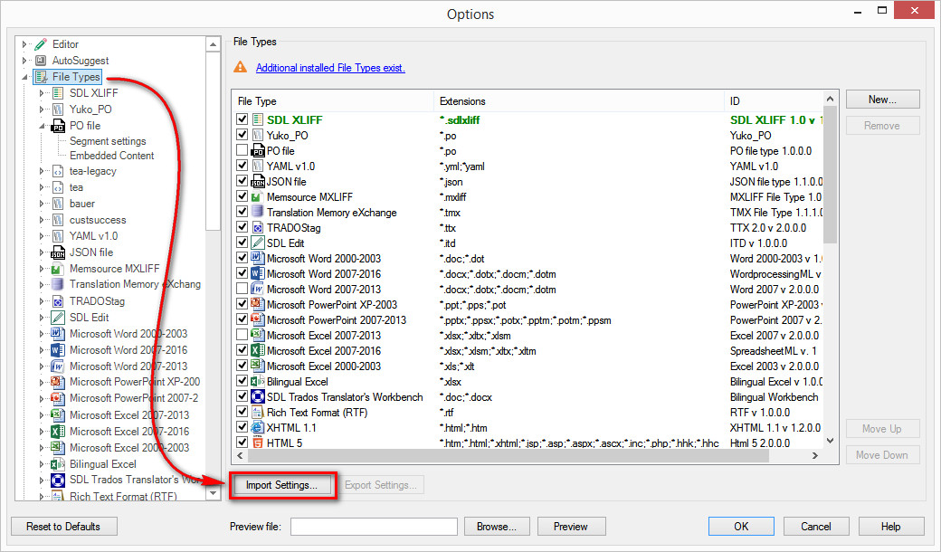The height and width of the screenshot is (552, 941).
Task: Click the Editor pencil icon in tree
Action: (41, 44)
